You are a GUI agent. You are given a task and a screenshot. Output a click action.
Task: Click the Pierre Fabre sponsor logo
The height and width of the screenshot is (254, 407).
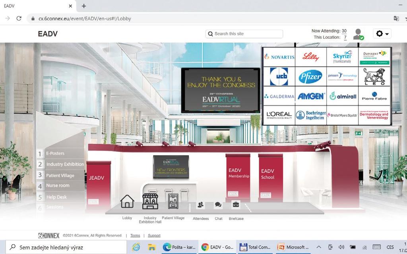[374, 96]
